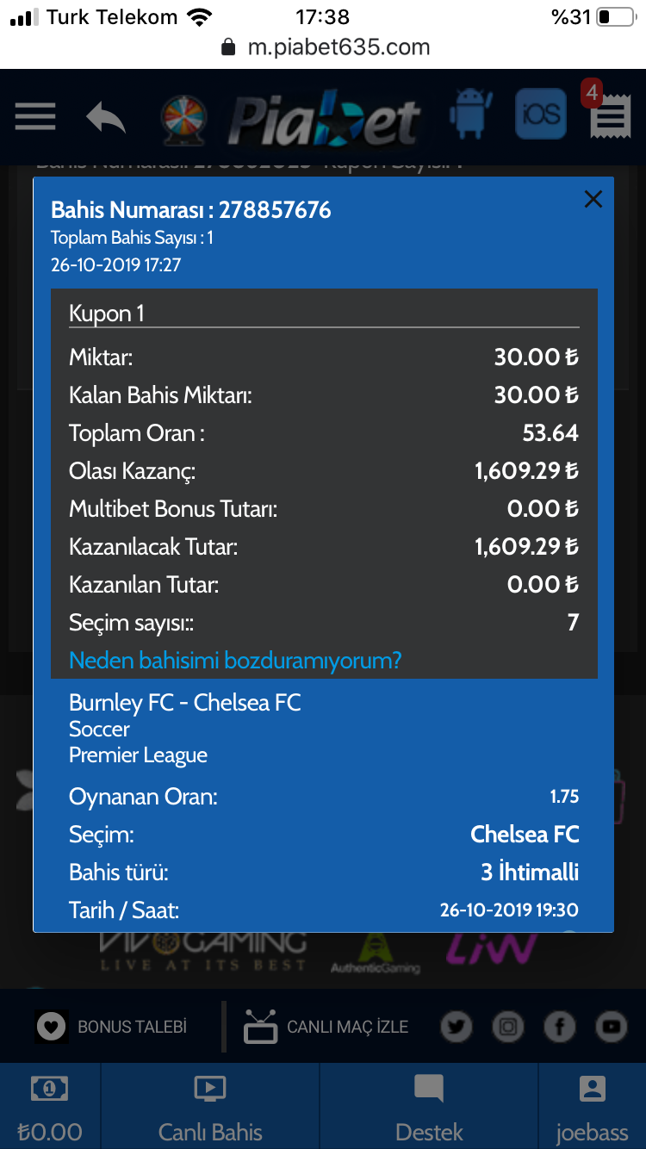Open the prize wheel icon

click(183, 119)
